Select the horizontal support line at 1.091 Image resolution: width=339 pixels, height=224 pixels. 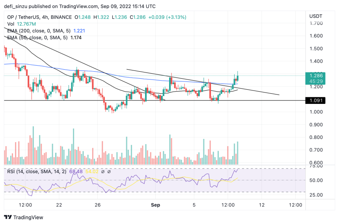158,101
